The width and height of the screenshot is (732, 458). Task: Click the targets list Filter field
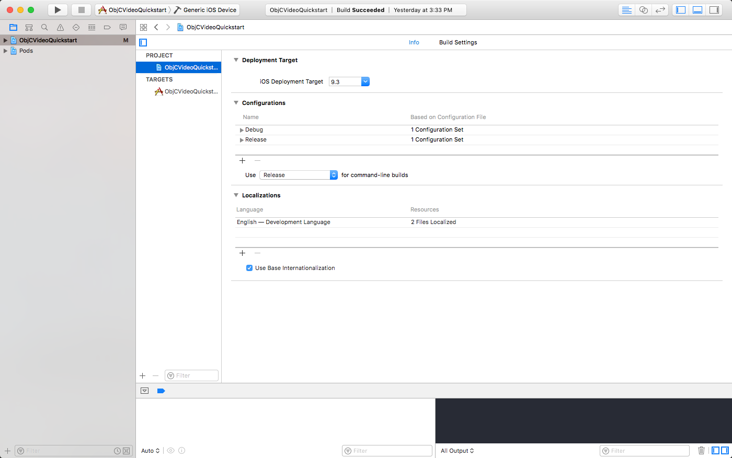(191, 375)
